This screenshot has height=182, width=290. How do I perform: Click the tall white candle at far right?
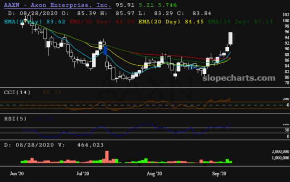point(231,38)
